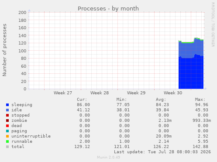Screen dimensions: 217x162
Task: Click total current value 129.12
Action: [x=82, y=147]
